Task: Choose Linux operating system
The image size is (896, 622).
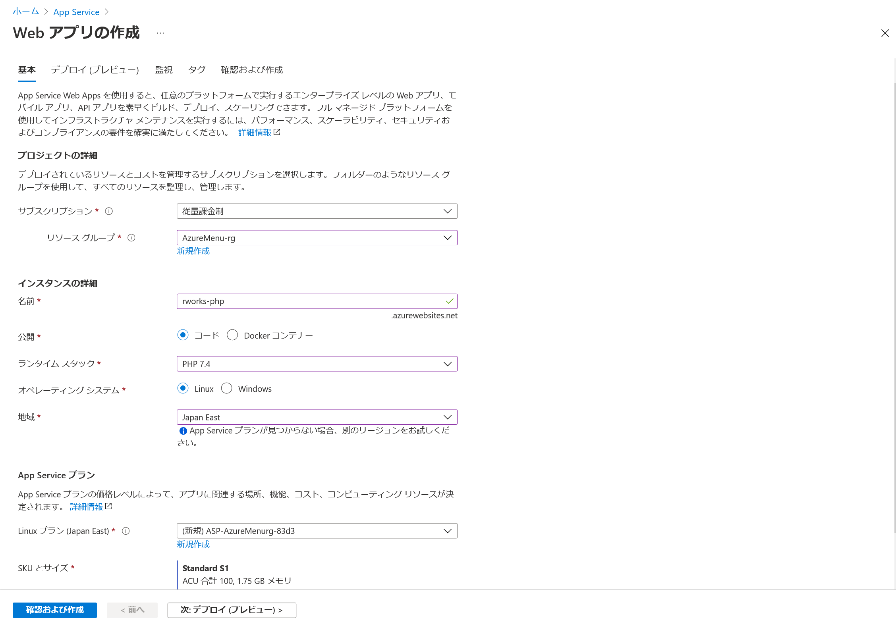Action: (x=183, y=388)
